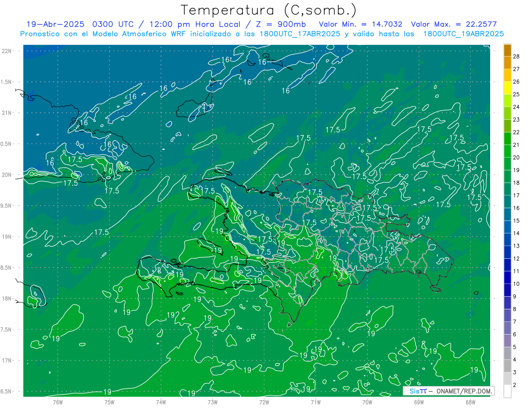Click the '26' color scale label
This screenshot has height=408, width=528.
click(517, 81)
